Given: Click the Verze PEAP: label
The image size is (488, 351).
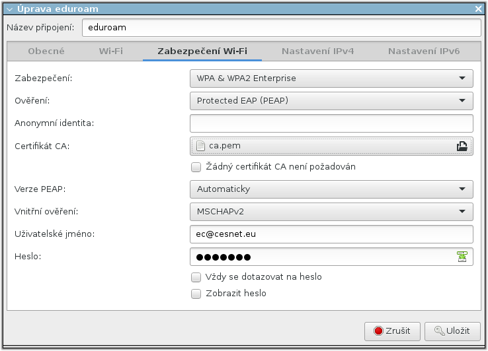Looking at the screenshot, I should point(40,189).
